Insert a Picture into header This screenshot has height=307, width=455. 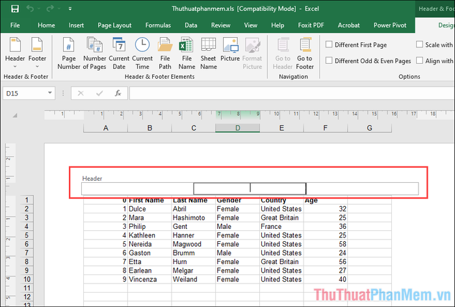[230, 53]
